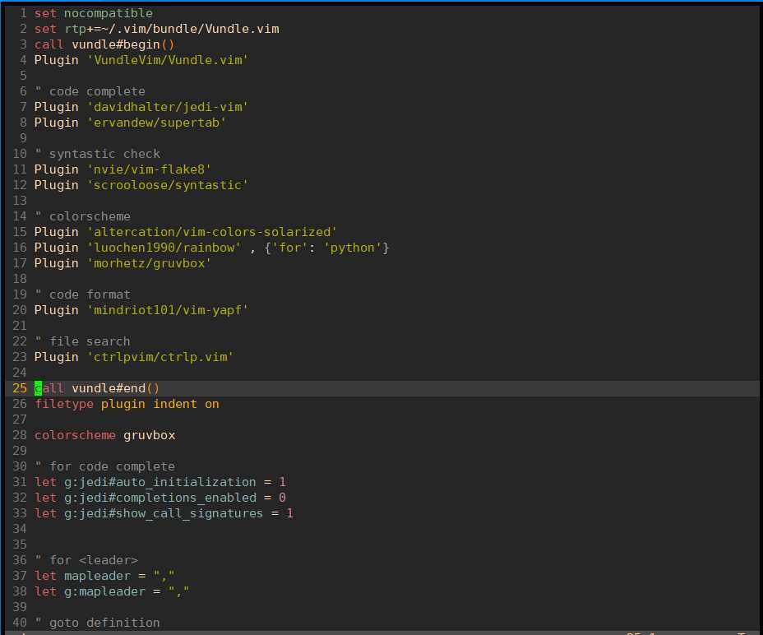Screen dimensions: 763x635
Task: Click the 'python' value on line 16
Action: [353, 248]
